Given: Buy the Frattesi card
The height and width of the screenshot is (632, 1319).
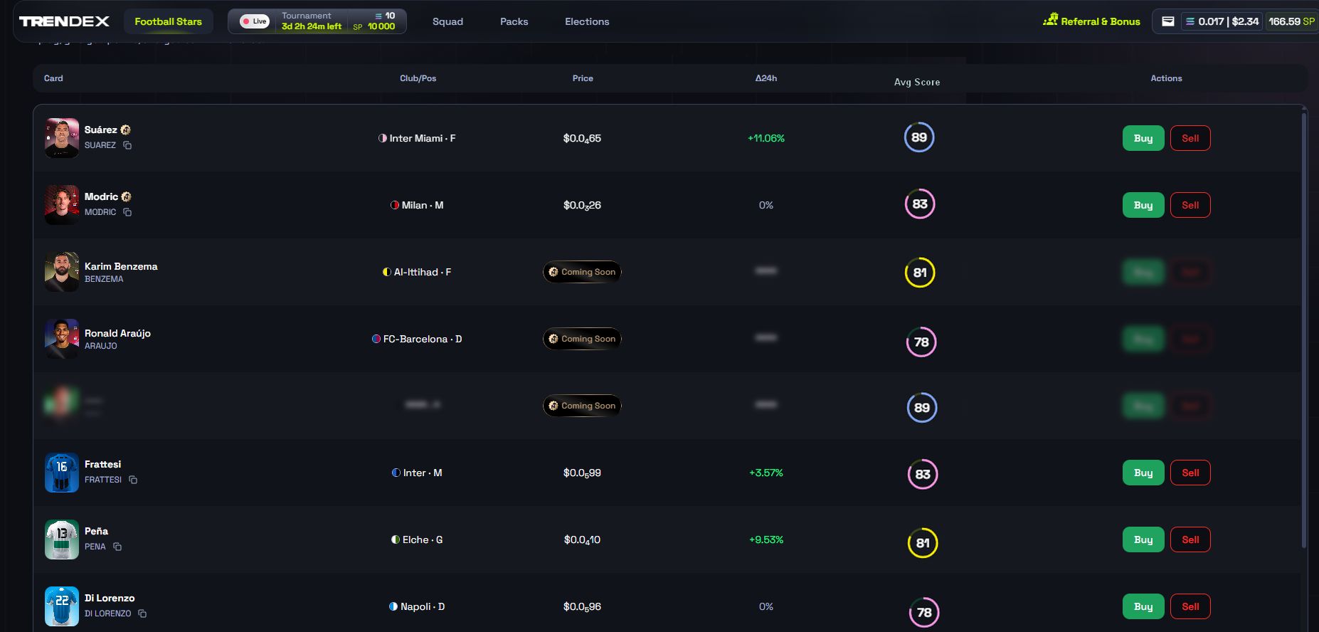Looking at the screenshot, I should click(x=1143, y=473).
